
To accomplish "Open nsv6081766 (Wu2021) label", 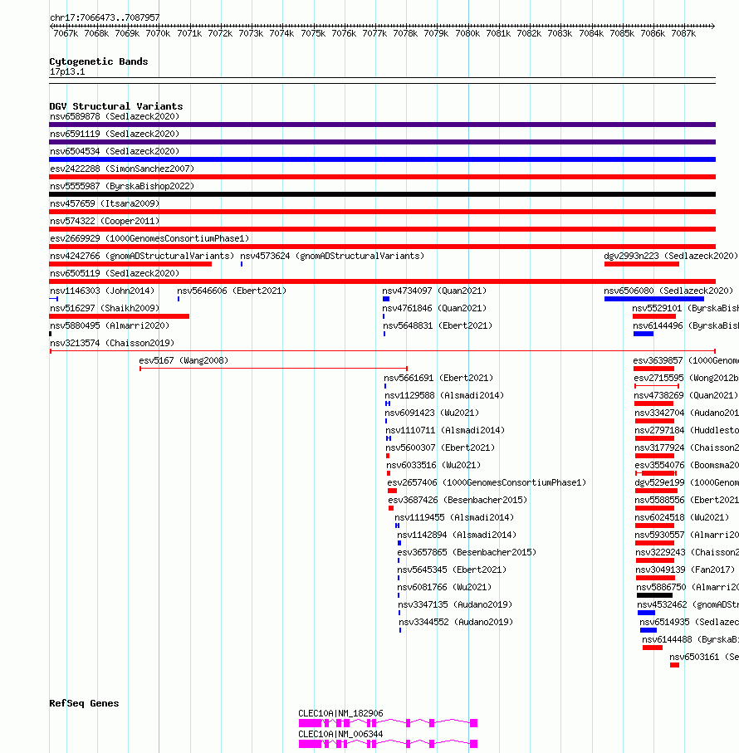I will pyautogui.click(x=445, y=587).
